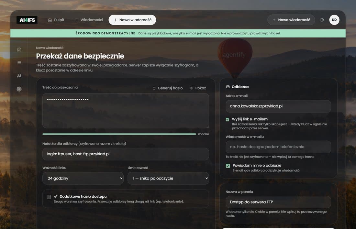The image size is (356, 229).
Task: Click the AI4IFS logo
Action: pos(27,20)
